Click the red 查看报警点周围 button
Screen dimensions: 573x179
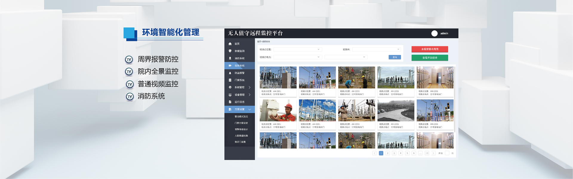(429, 49)
